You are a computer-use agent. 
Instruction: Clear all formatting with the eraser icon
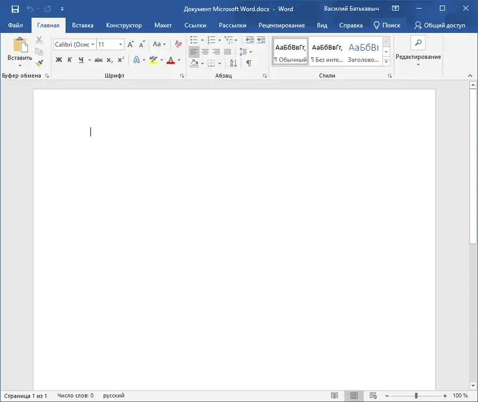(x=178, y=44)
